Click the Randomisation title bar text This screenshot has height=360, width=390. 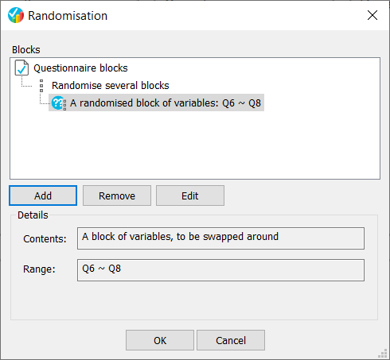pyautogui.click(x=68, y=16)
